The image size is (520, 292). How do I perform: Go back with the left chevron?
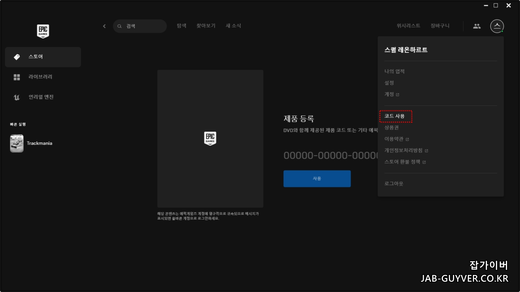(x=104, y=26)
